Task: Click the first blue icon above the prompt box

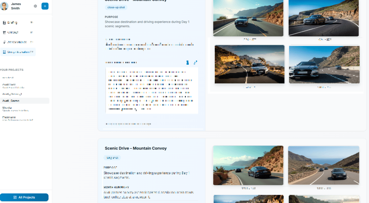Action: tap(187, 63)
